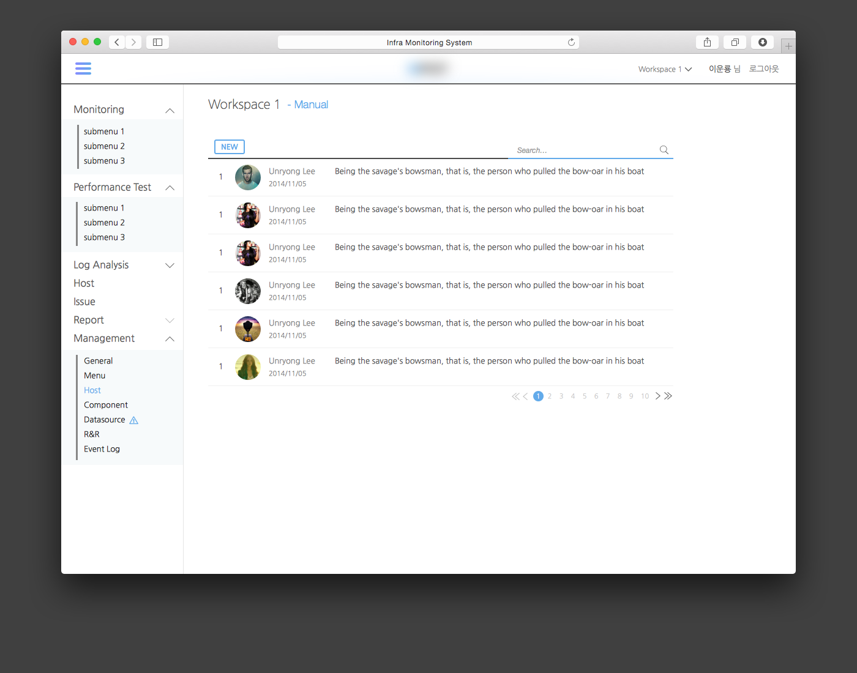The image size is (857, 673).
Task: Open the hamburger menu icon
Action: point(83,69)
